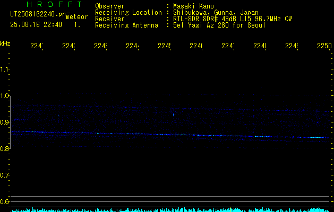The image size is (334, 212).
Task: Click the 2244 time axis marker
Action: pyautogui.click(x=132, y=46)
